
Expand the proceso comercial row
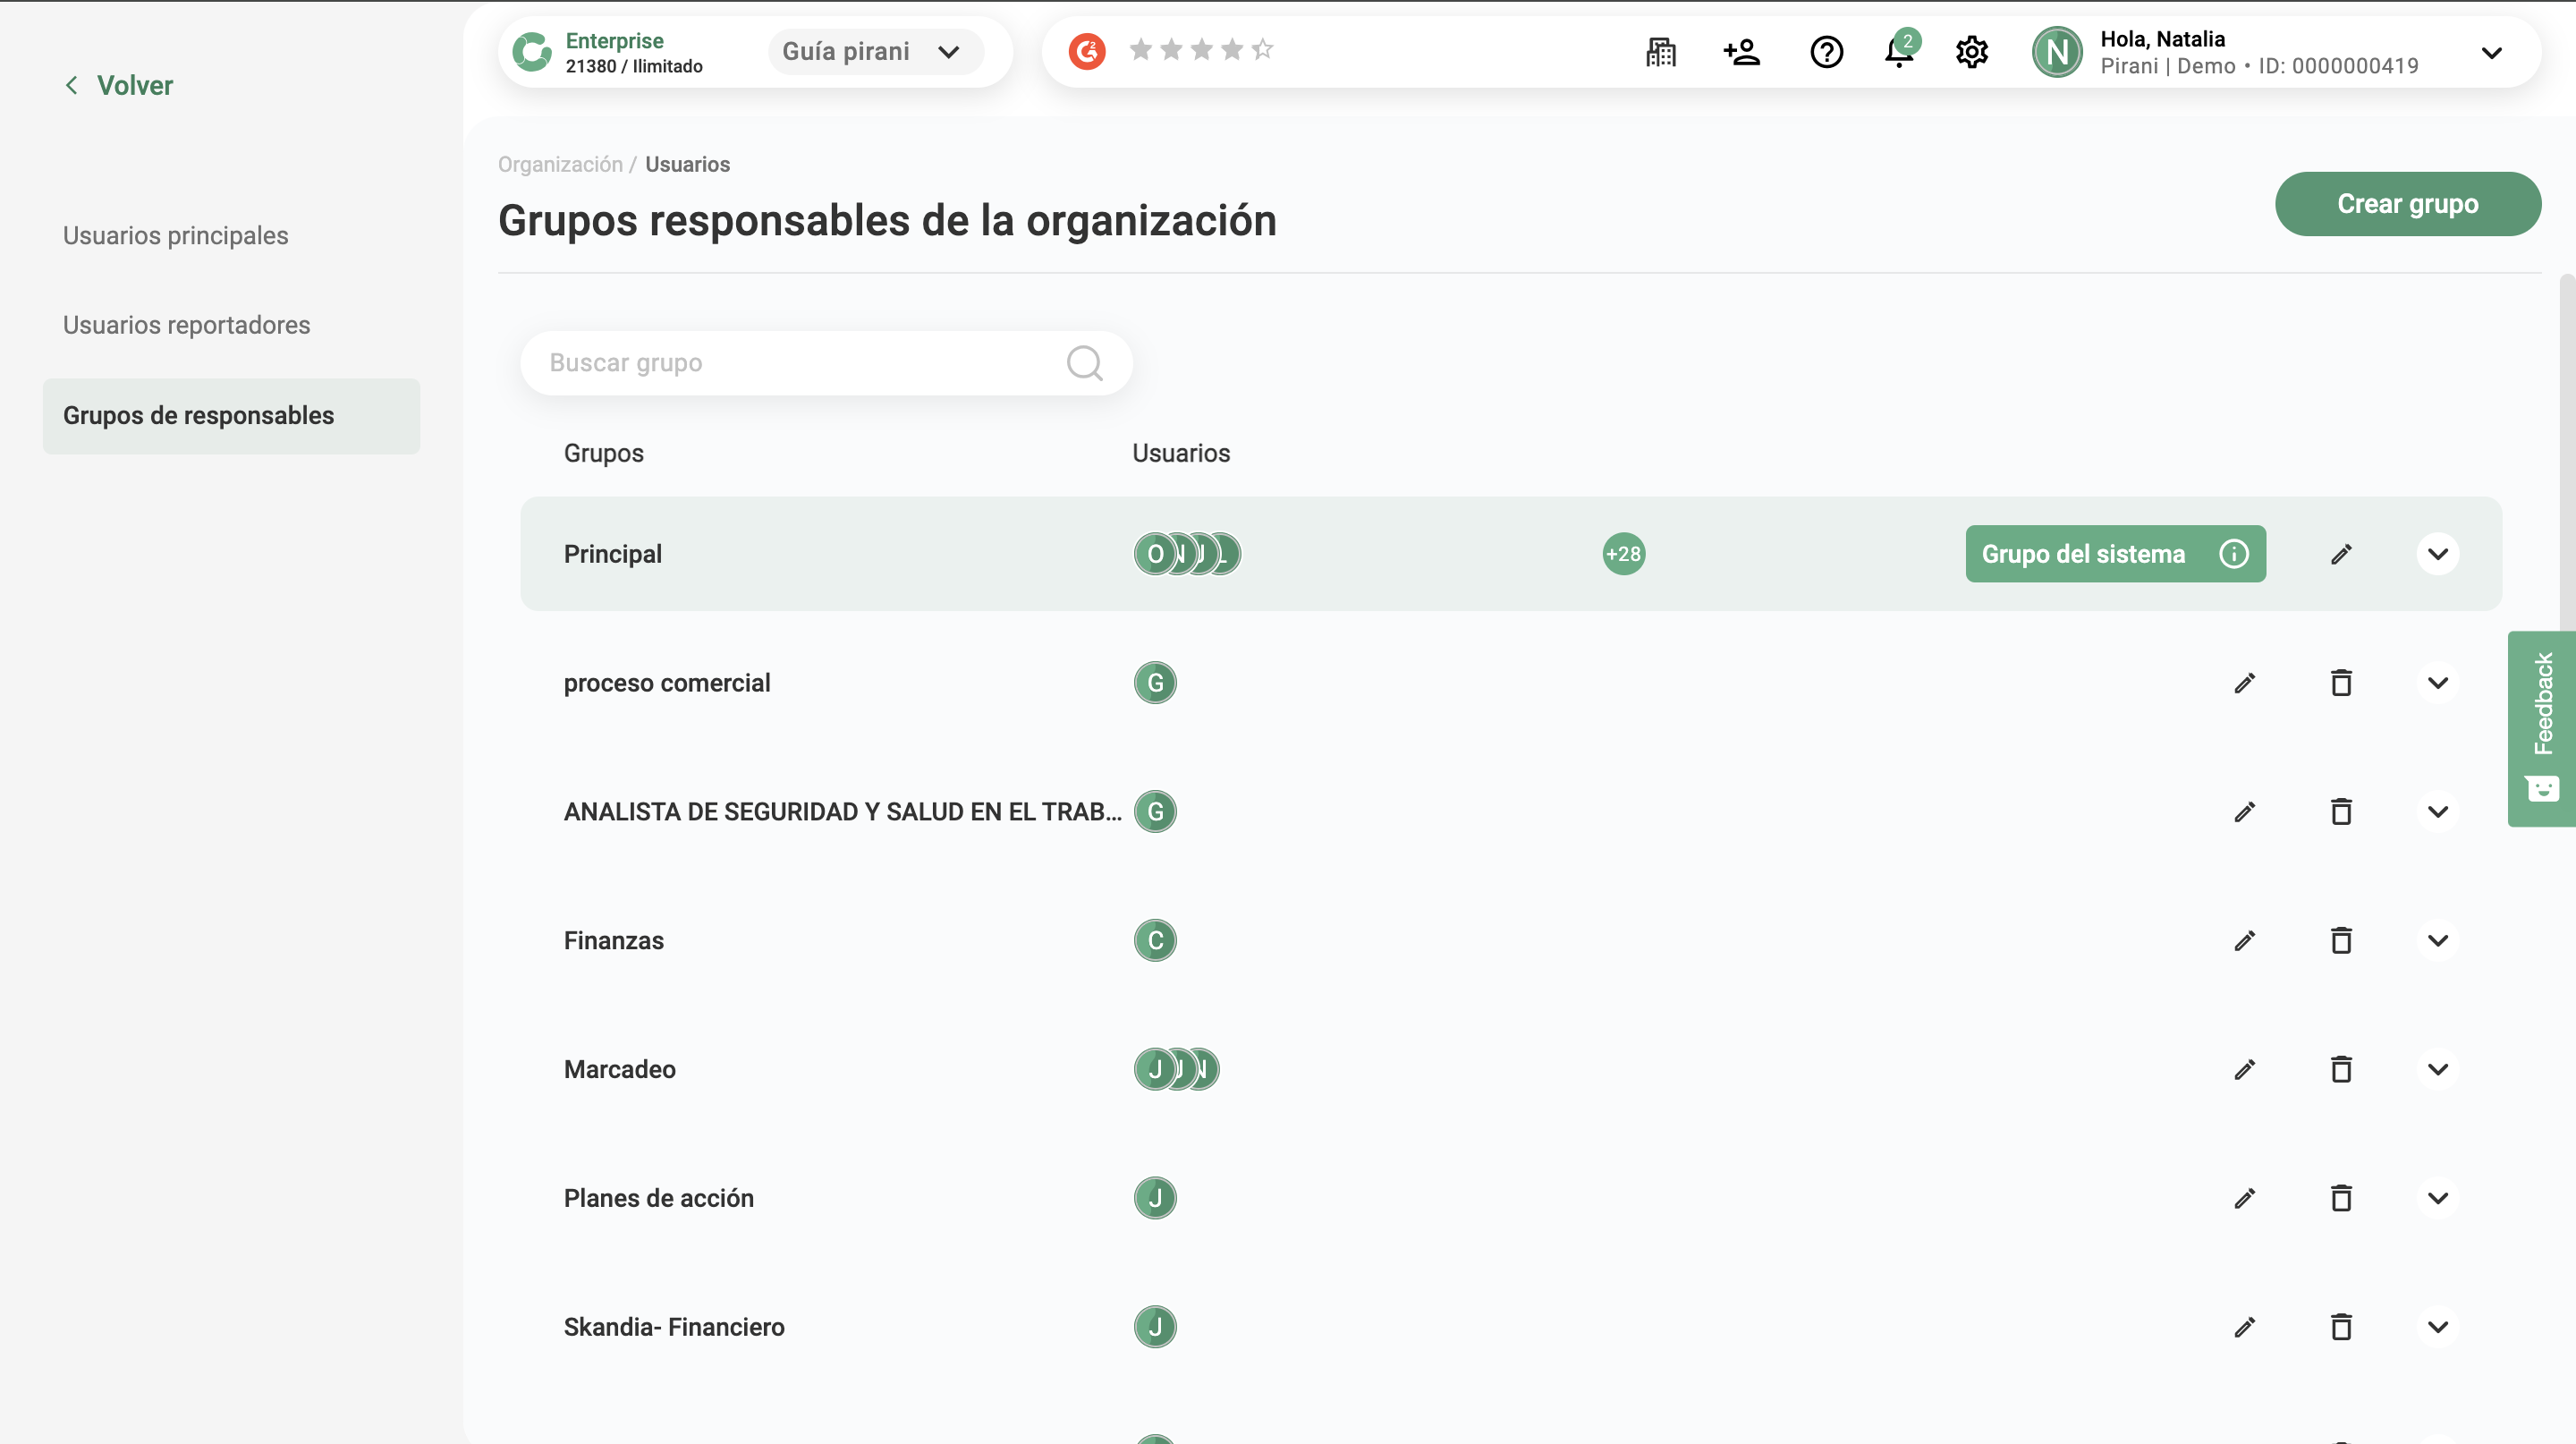click(2438, 683)
